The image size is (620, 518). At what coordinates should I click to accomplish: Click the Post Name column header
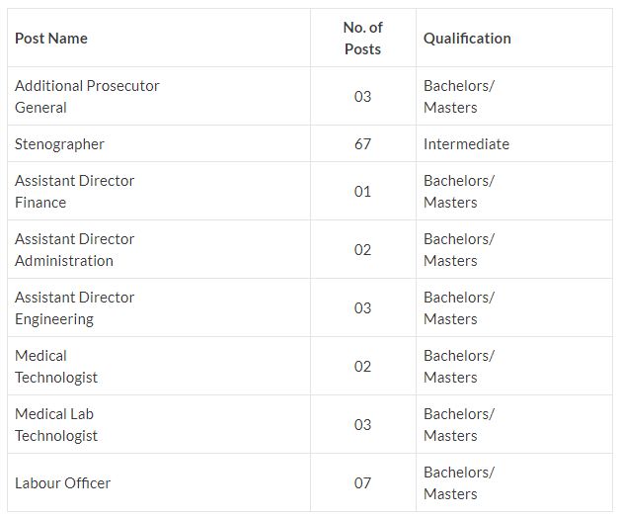coord(51,39)
